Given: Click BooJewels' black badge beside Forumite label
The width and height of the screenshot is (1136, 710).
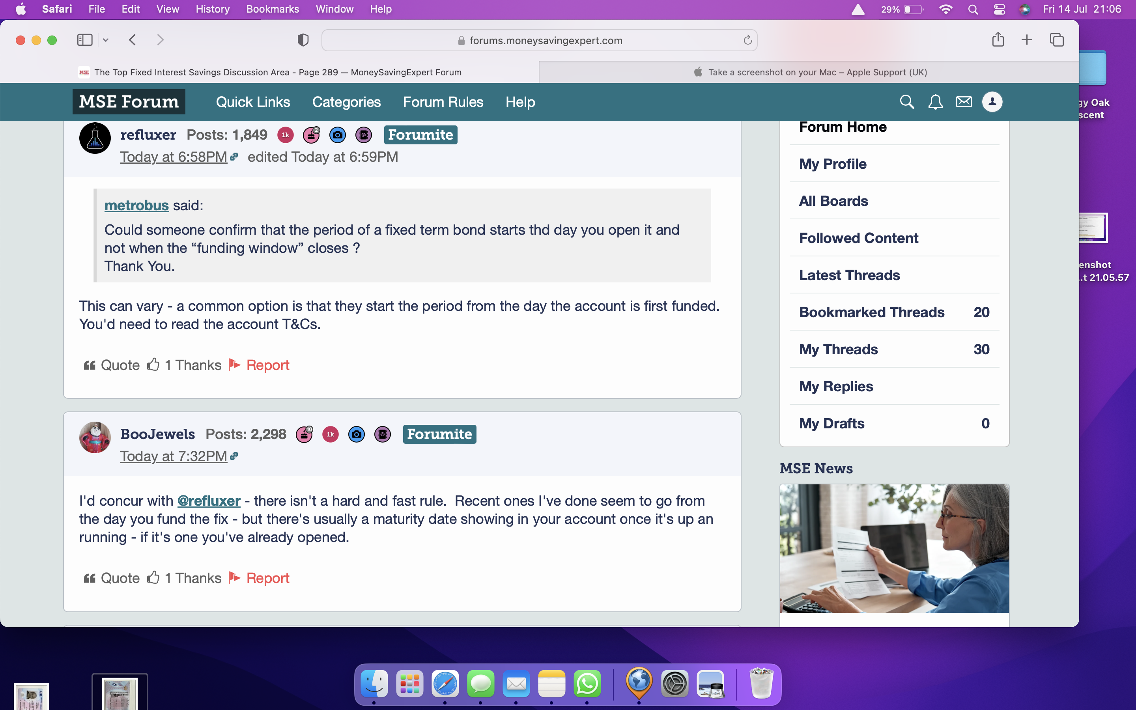Looking at the screenshot, I should (x=383, y=434).
